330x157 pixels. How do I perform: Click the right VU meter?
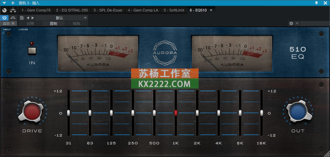pos(232,53)
